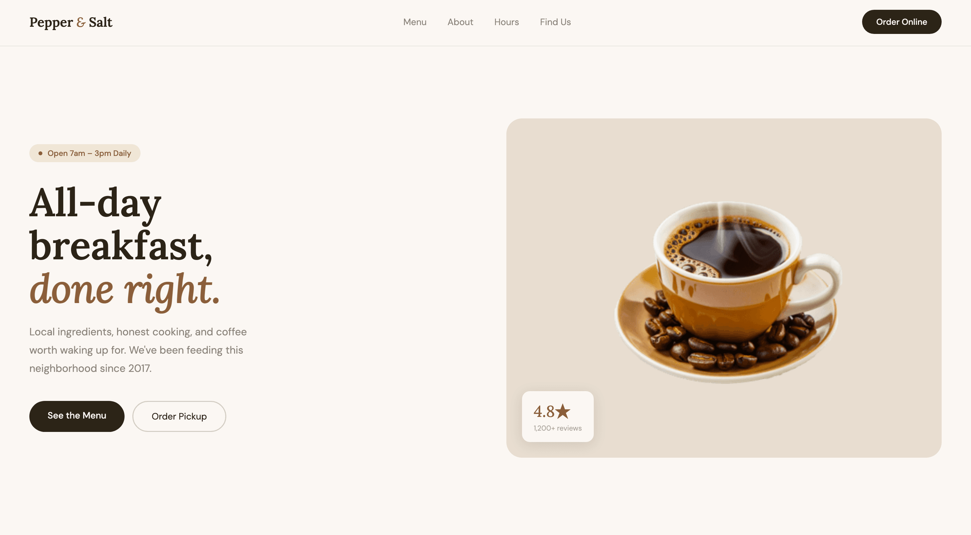Click the star icon beside 4.8 rating
Viewport: 971px width, 535px height.
pos(563,411)
